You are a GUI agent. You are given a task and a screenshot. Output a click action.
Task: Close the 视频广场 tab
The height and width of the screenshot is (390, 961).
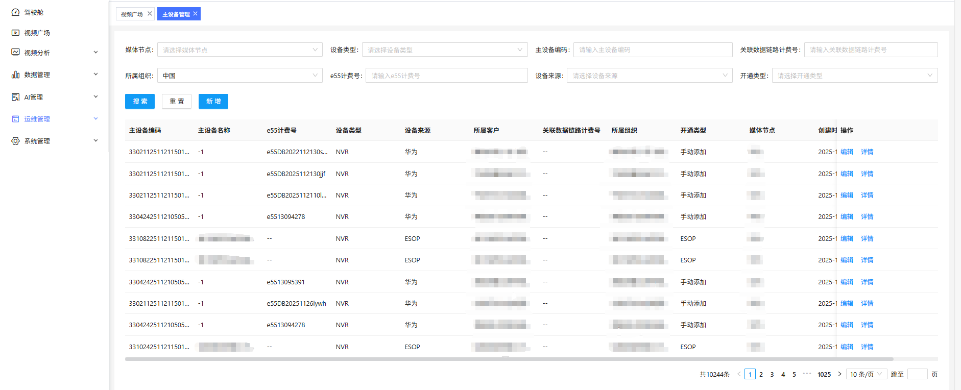(150, 14)
